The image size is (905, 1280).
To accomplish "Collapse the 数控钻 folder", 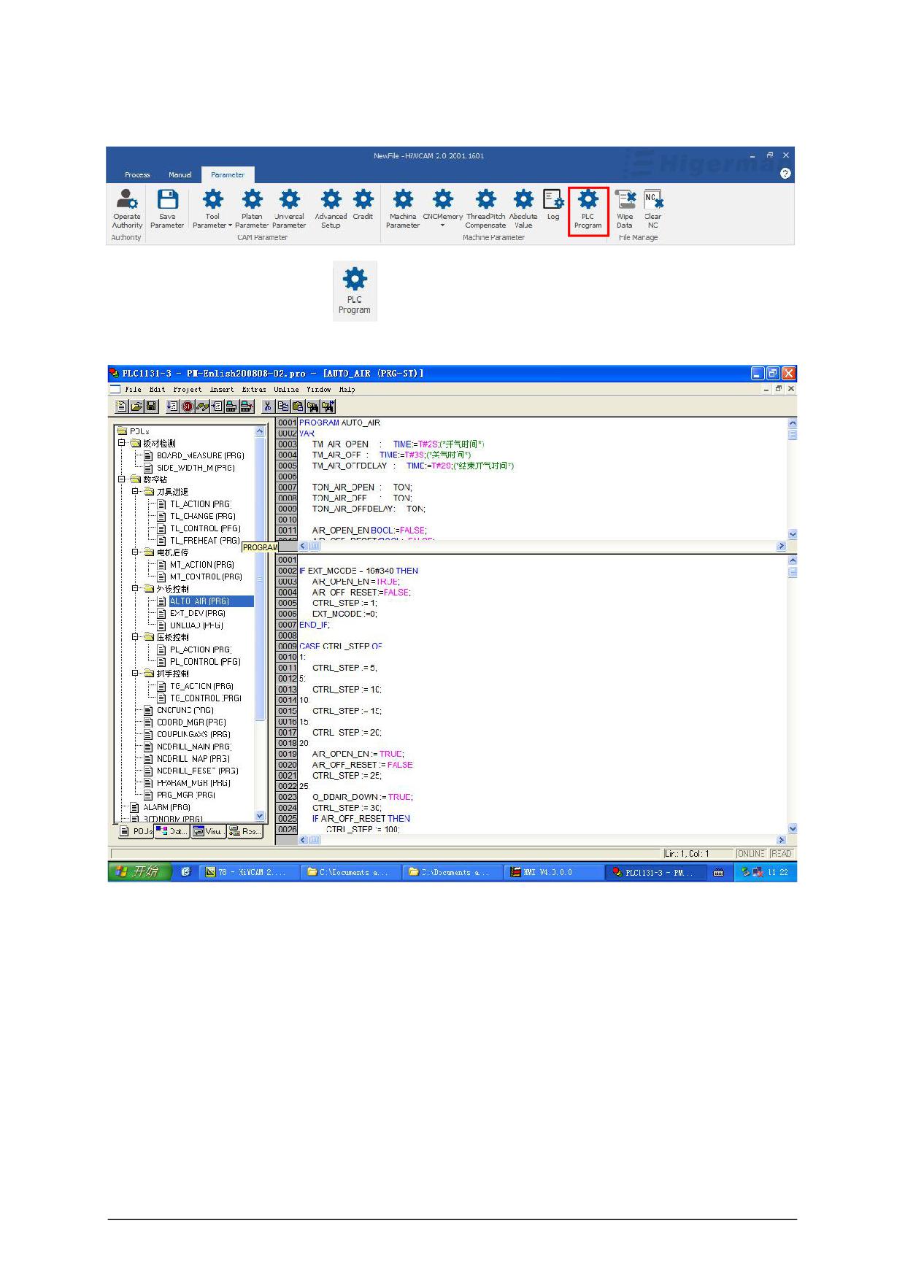I will [122, 479].
